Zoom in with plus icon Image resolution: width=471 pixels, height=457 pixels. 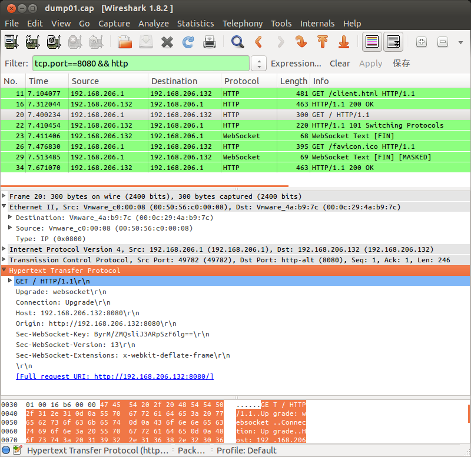(x=422, y=42)
